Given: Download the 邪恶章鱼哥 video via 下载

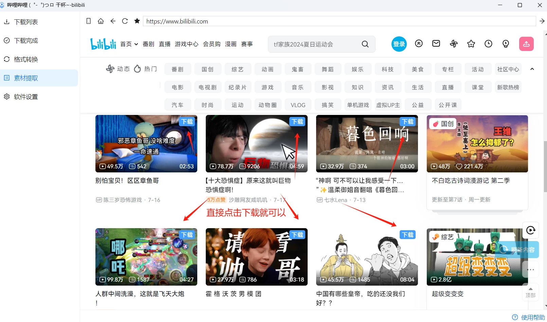Looking at the screenshot, I should (x=187, y=121).
